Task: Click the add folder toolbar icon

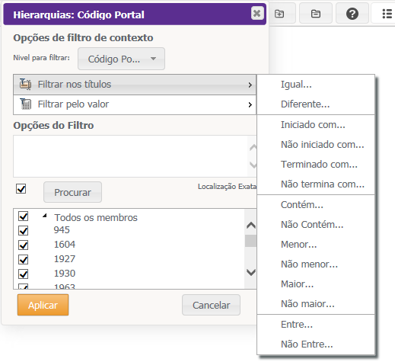Action: pyautogui.click(x=279, y=14)
